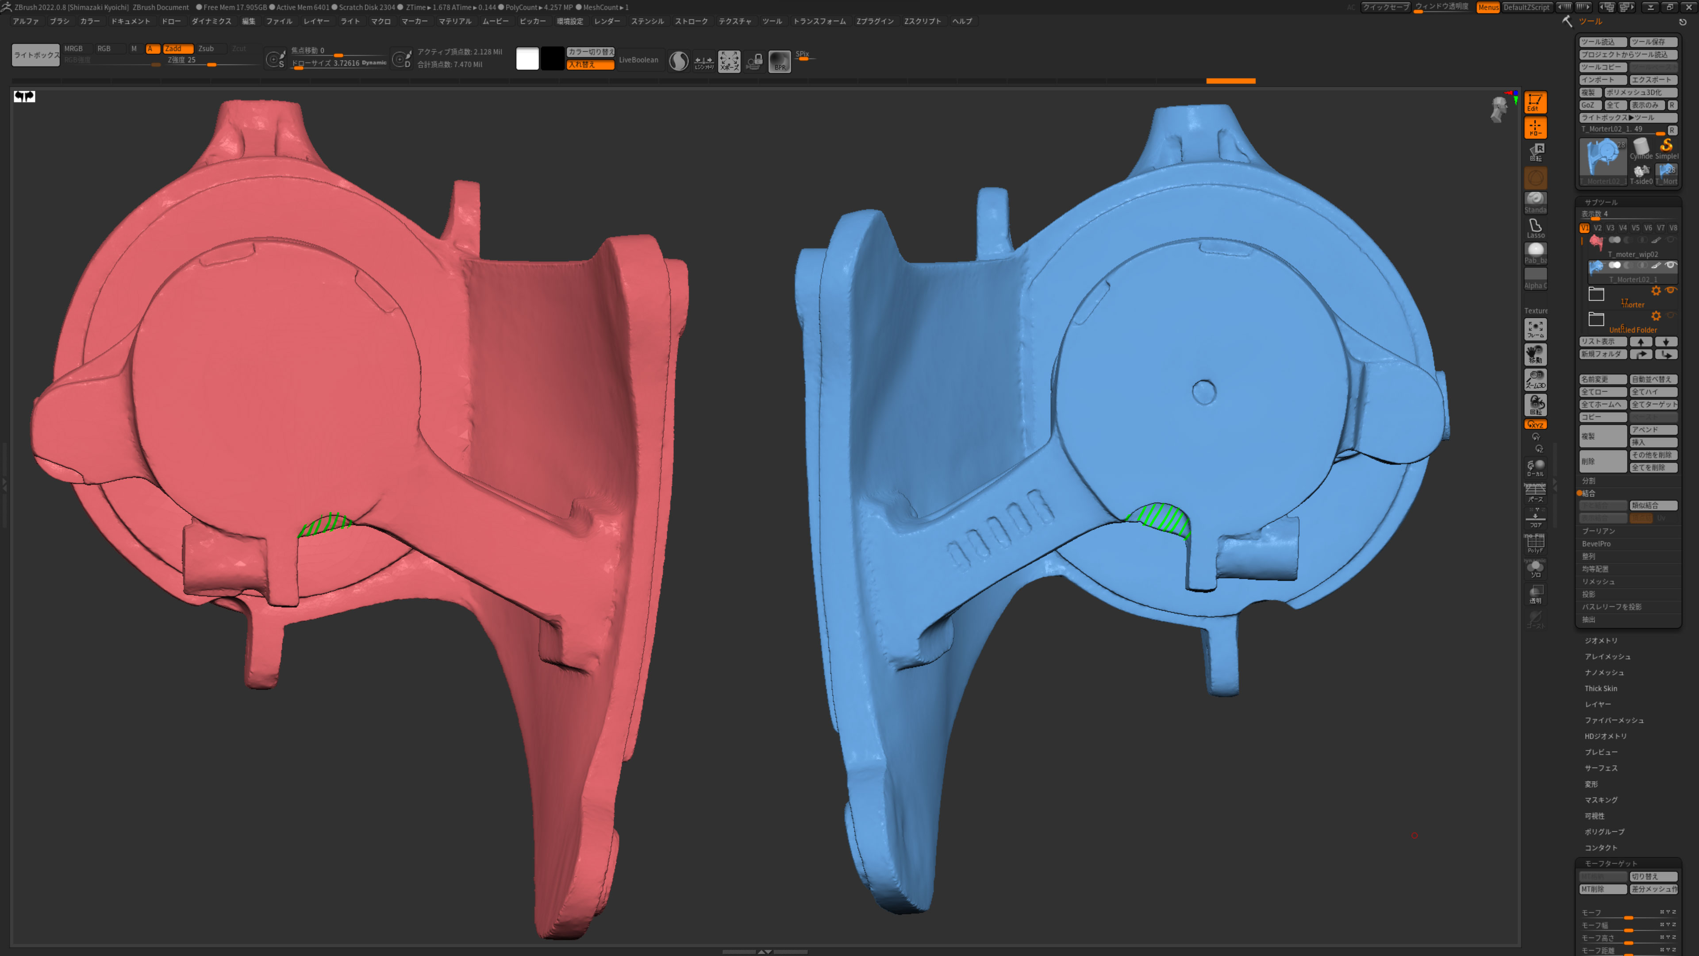
Task: Open the Help (ヘルプ) menu
Action: [x=962, y=21]
